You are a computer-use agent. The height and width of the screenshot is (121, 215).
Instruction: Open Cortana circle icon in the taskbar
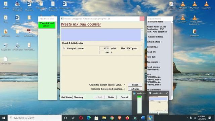click(x=66, y=118)
